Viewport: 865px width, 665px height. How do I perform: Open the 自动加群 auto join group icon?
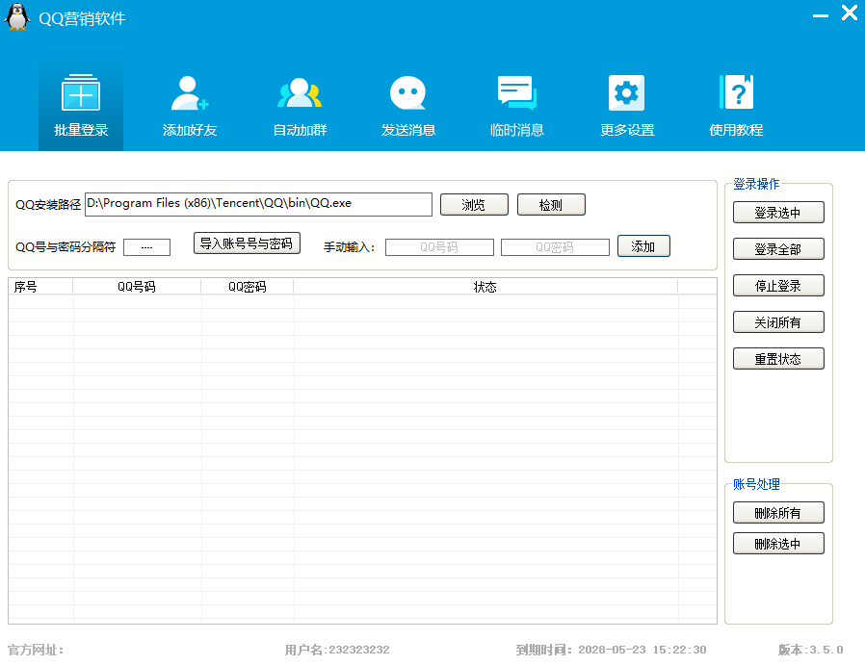[x=300, y=93]
